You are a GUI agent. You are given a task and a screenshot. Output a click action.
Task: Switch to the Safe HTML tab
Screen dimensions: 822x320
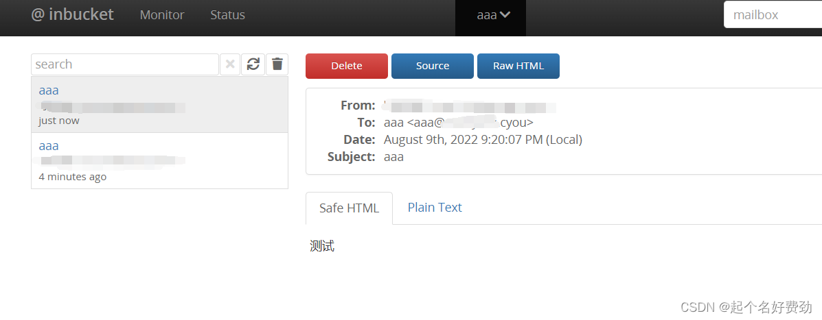349,208
